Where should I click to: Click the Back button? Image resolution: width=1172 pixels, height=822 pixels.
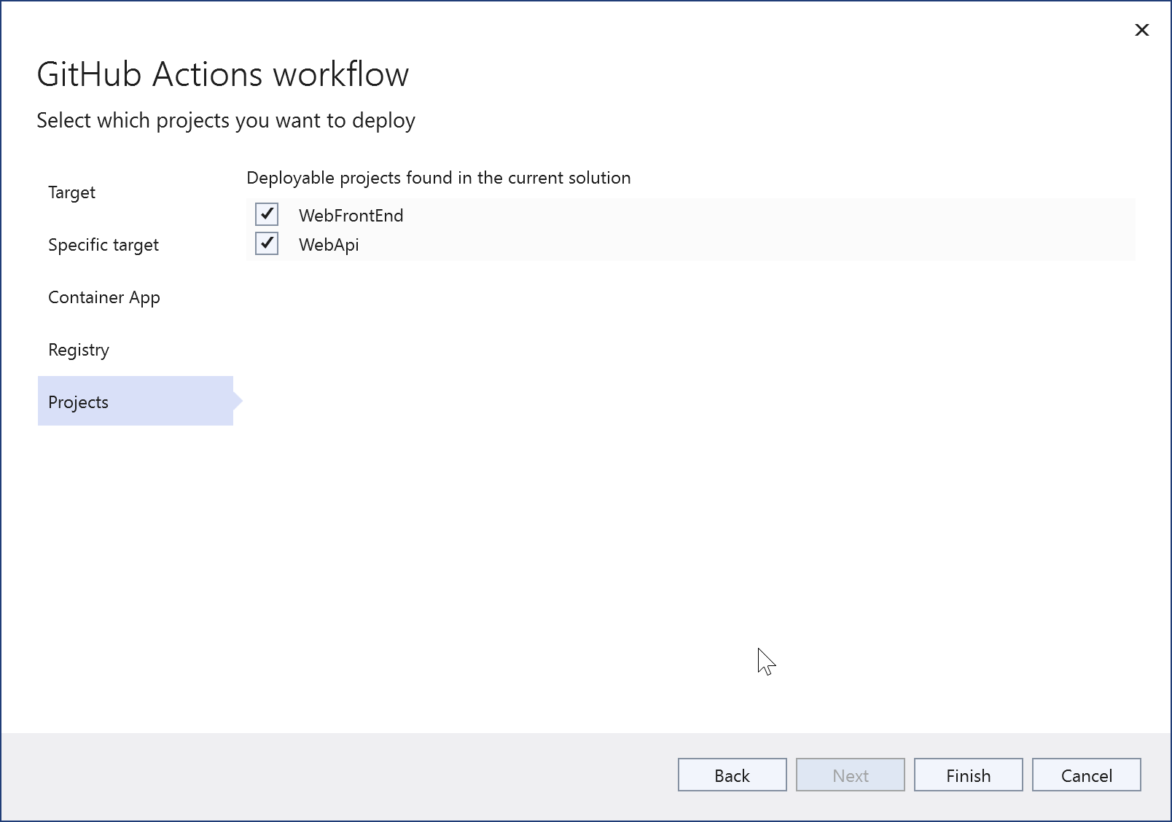[x=731, y=775]
